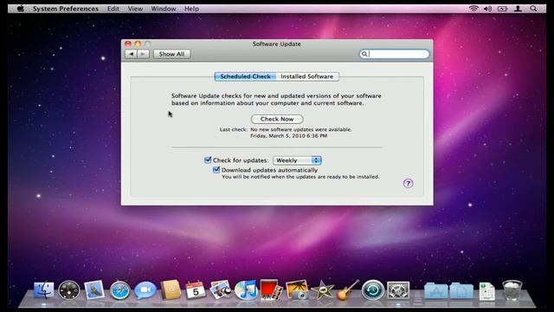Open the View menu
Viewport: 554px width, 312px height.
(135, 9)
